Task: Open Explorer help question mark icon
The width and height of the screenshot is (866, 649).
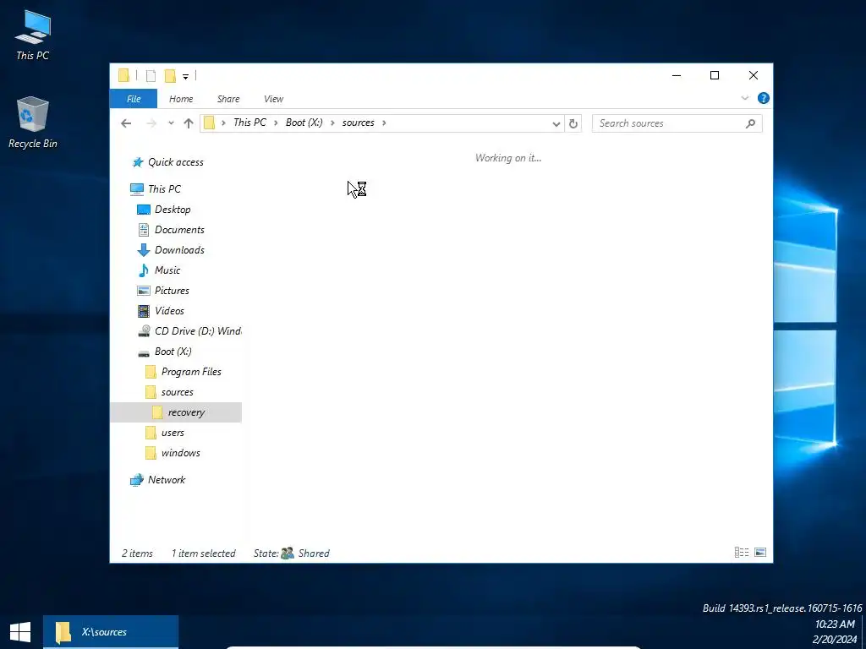Action: click(764, 98)
